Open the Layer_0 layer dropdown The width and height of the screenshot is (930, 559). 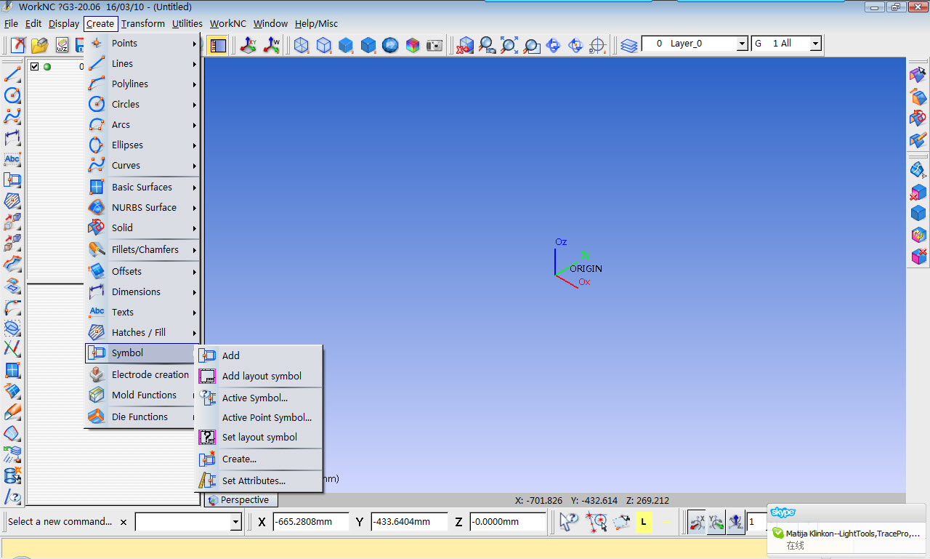tap(742, 44)
